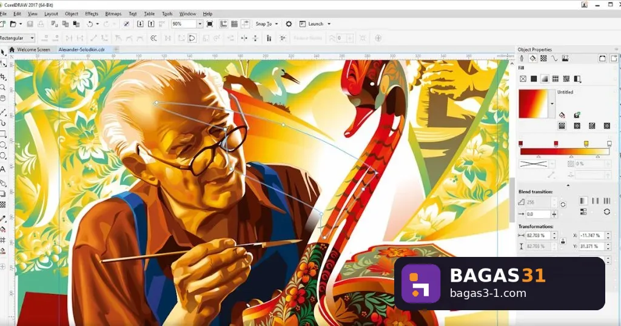Select the Text tool

3,169
